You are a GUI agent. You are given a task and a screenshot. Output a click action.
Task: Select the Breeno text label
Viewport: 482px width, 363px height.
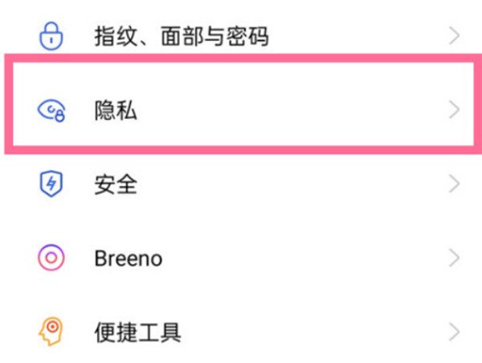pyautogui.click(x=128, y=259)
